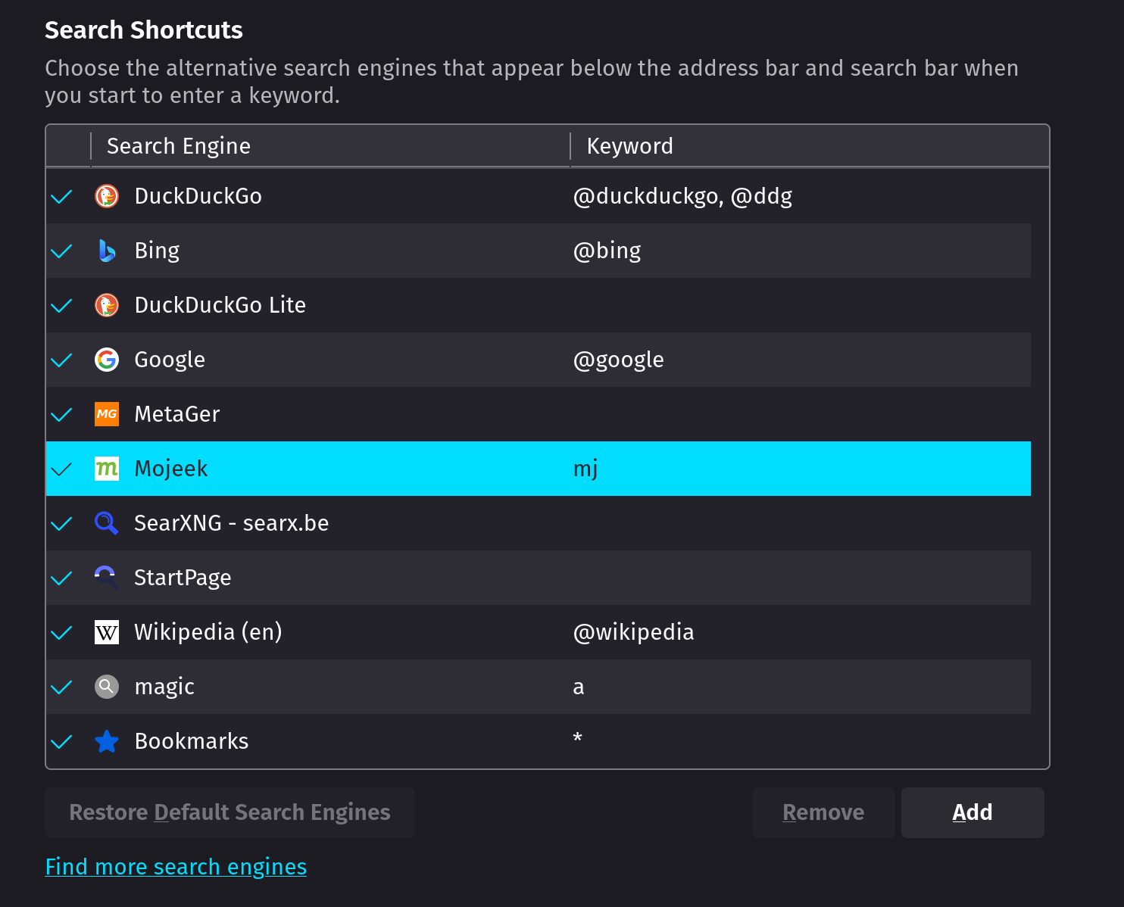Uncheck the Bing search engine
Viewport: 1124px width, 907px height.
click(x=61, y=251)
